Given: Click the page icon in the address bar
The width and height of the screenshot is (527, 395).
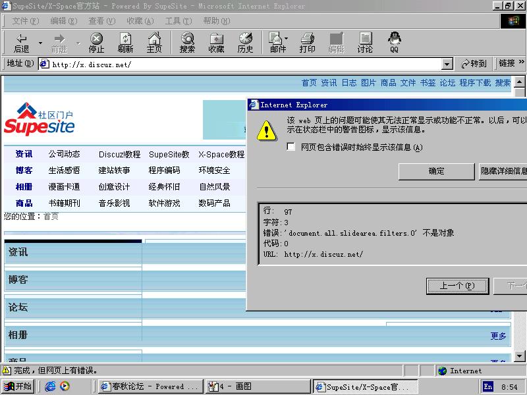Looking at the screenshot, I should click(x=44, y=64).
